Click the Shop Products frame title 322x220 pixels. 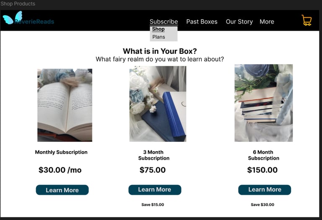18,4
